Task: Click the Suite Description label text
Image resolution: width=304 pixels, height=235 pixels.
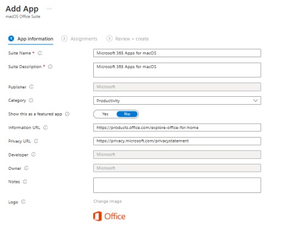Action: point(25,67)
